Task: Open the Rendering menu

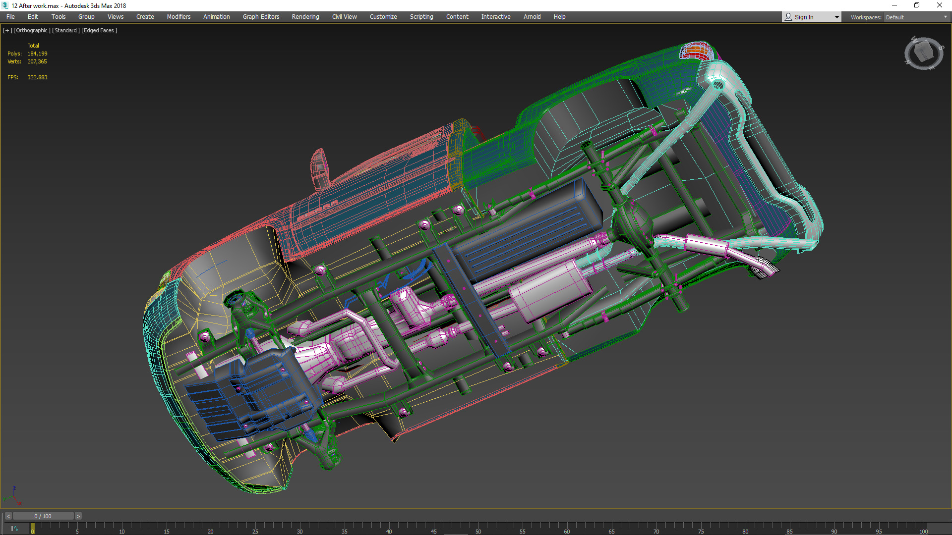Action: pos(305,17)
